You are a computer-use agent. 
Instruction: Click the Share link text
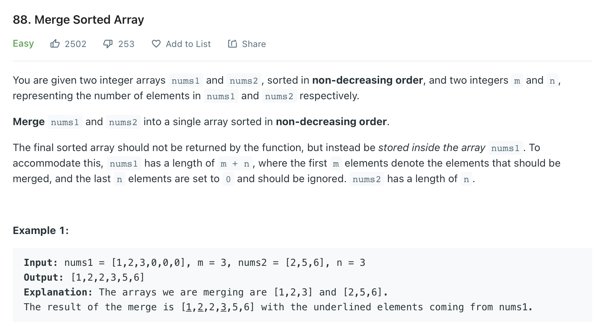click(x=254, y=44)
